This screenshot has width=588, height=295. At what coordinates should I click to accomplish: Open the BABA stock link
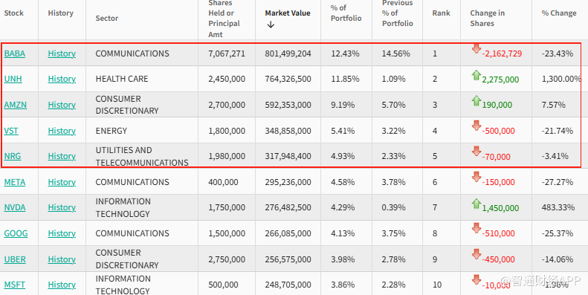[15, 54]
